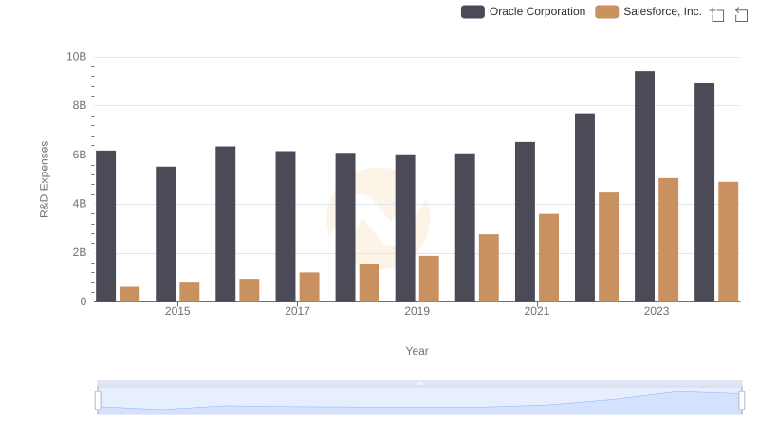Toggle Salesforce, Inc. legend series
This screenshot has width=759, height=437.
[649, 11]
